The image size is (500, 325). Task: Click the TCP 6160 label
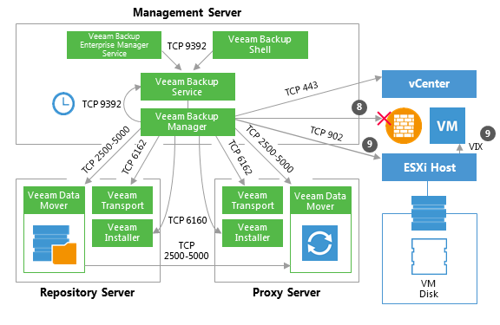187,220
